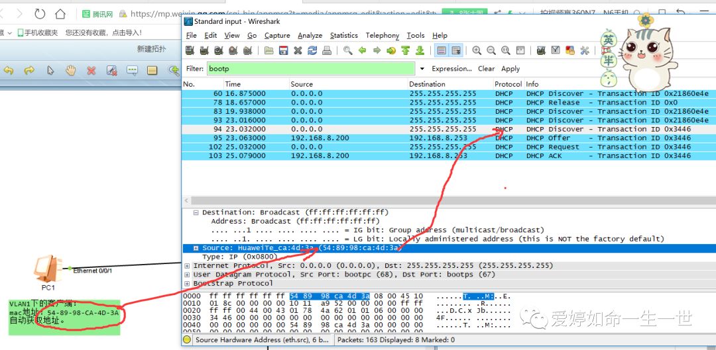This screenshot has height=350, width=716.
Task: Click the Find packet magnifier icon
Action: (x=348, y=50)
